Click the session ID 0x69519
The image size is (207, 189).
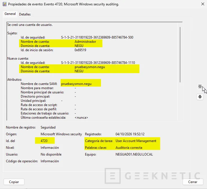(x=81, y=50)
